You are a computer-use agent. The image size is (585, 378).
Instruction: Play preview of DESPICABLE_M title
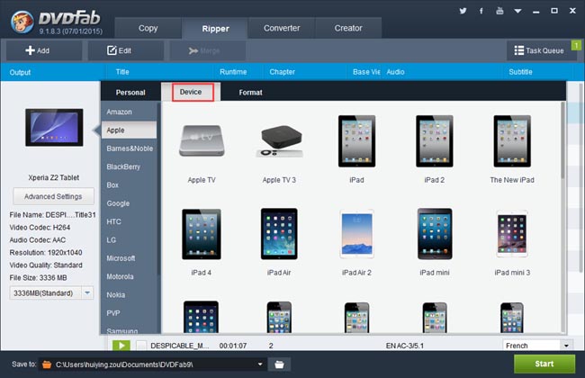click(x=121, y=346)
